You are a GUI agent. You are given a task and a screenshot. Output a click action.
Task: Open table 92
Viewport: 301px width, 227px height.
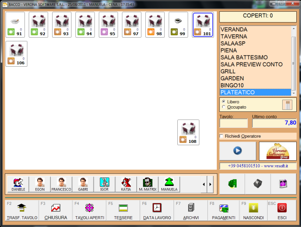pyautogui.click(x=39, y=24)
